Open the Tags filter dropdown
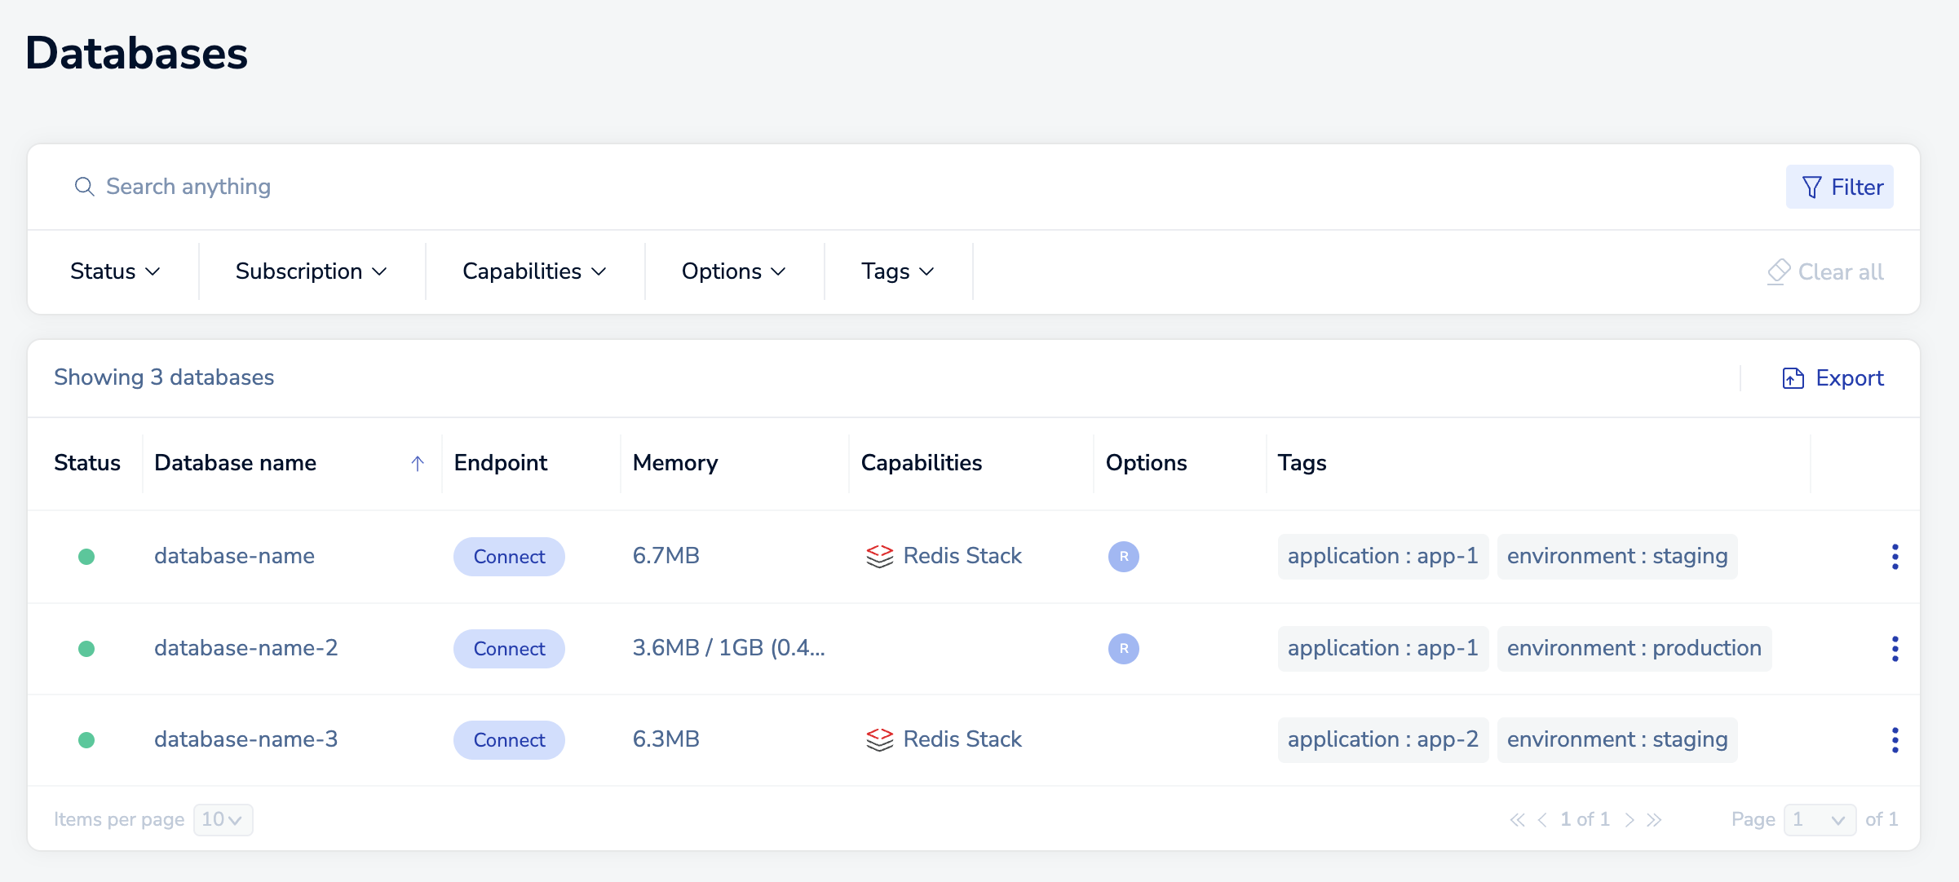Viewport: 1959px width, 882px height. point(897,271)
